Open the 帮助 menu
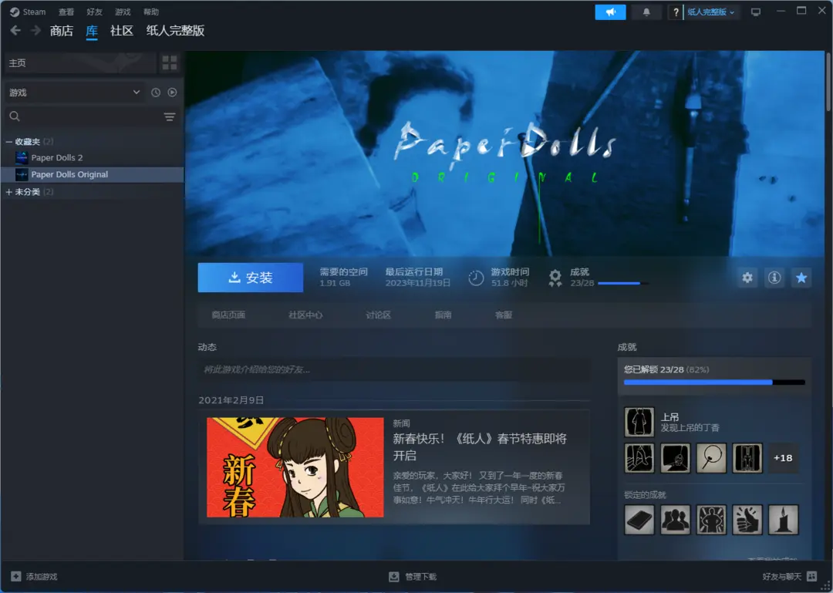833x593 pixels. coord(151,12)
